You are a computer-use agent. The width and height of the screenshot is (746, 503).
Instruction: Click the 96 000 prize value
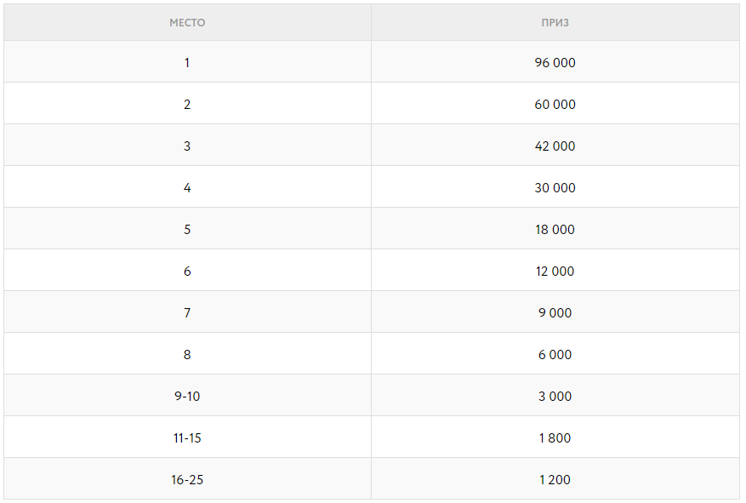click(555, 63)
